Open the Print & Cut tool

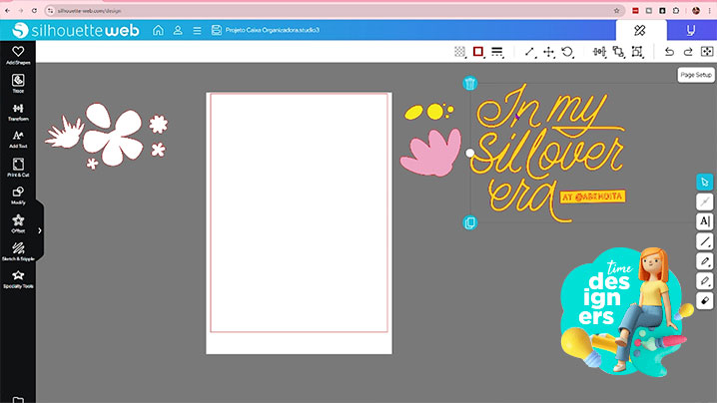(x=18, y=167)
